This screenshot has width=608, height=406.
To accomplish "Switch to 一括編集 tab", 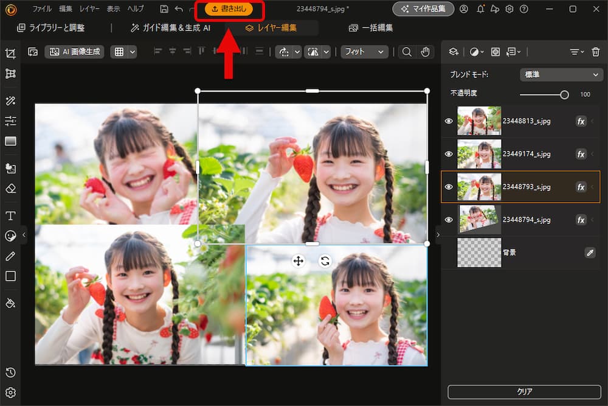I will coord(371,28).
